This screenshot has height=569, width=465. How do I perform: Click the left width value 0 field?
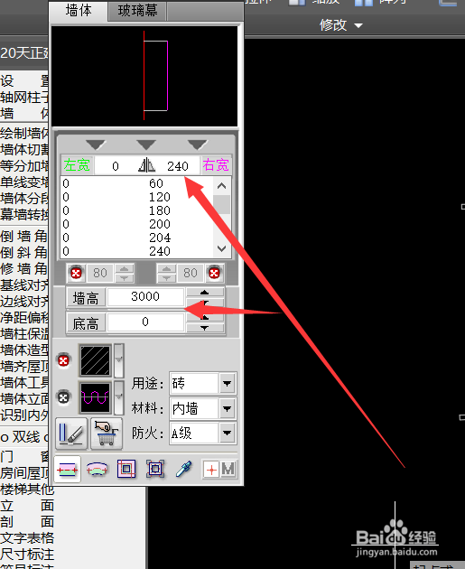point(116,166)
